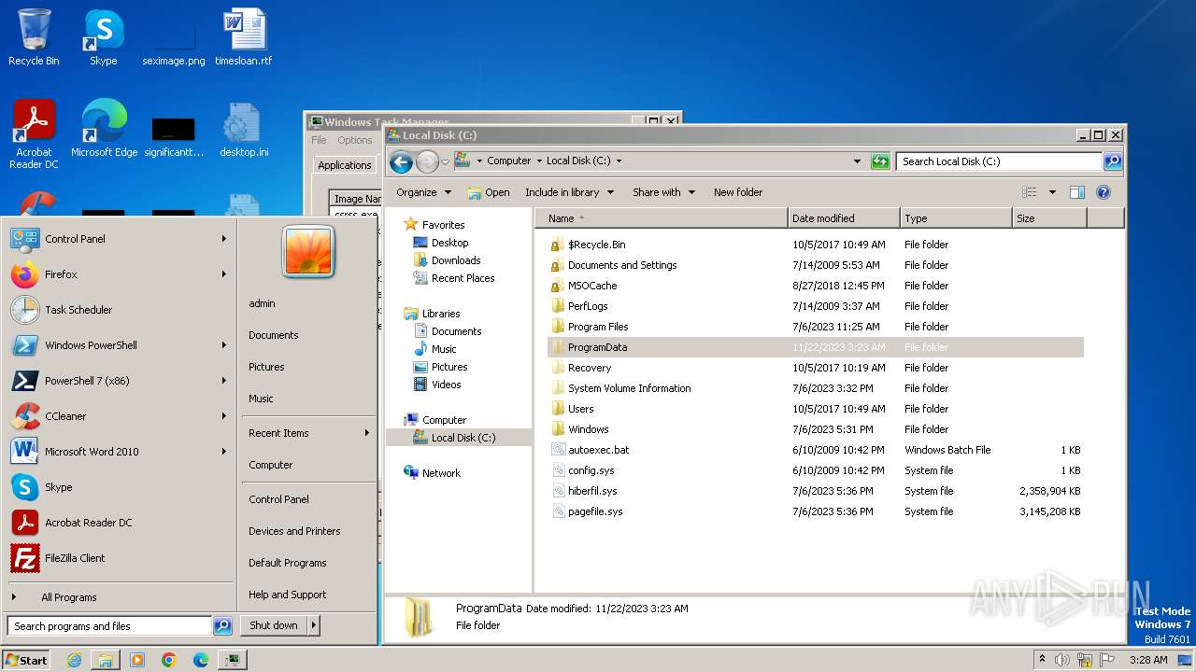Select the Recovery folder

coord(590,368)
